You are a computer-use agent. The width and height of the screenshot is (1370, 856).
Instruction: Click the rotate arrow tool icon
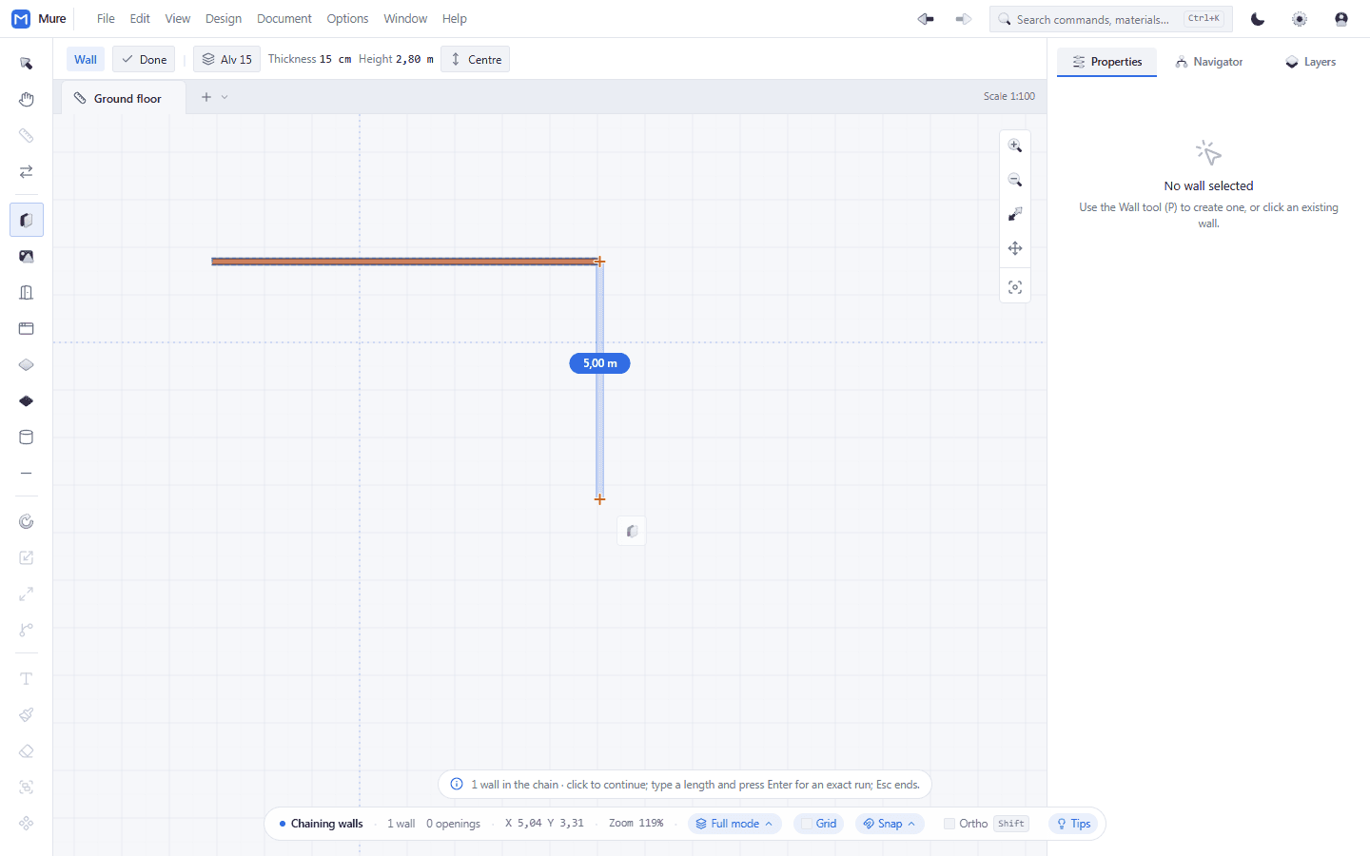(27, 521)
